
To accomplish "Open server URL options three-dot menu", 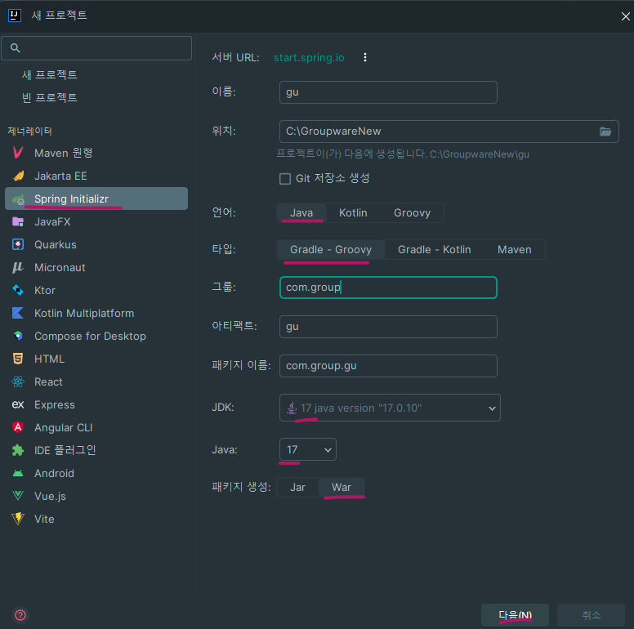I will point(365,57).
